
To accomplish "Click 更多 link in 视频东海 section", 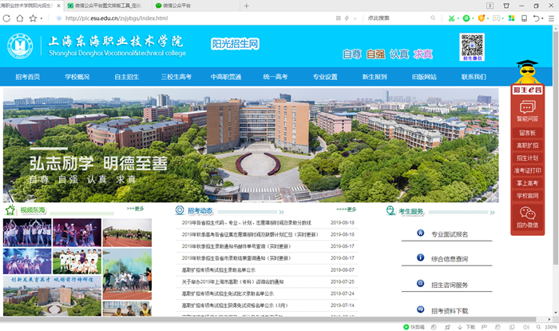I will pyautogui.click(x=135, y=209).
